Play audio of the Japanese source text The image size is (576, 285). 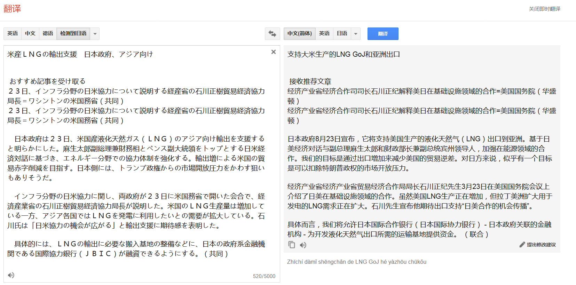pos(11,275)
